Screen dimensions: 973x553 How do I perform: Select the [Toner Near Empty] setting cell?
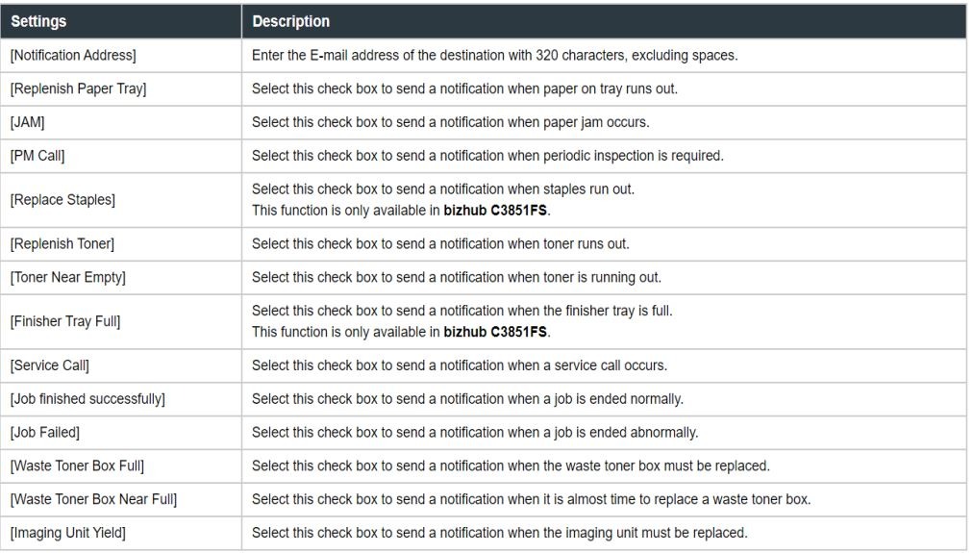(67, 278)
